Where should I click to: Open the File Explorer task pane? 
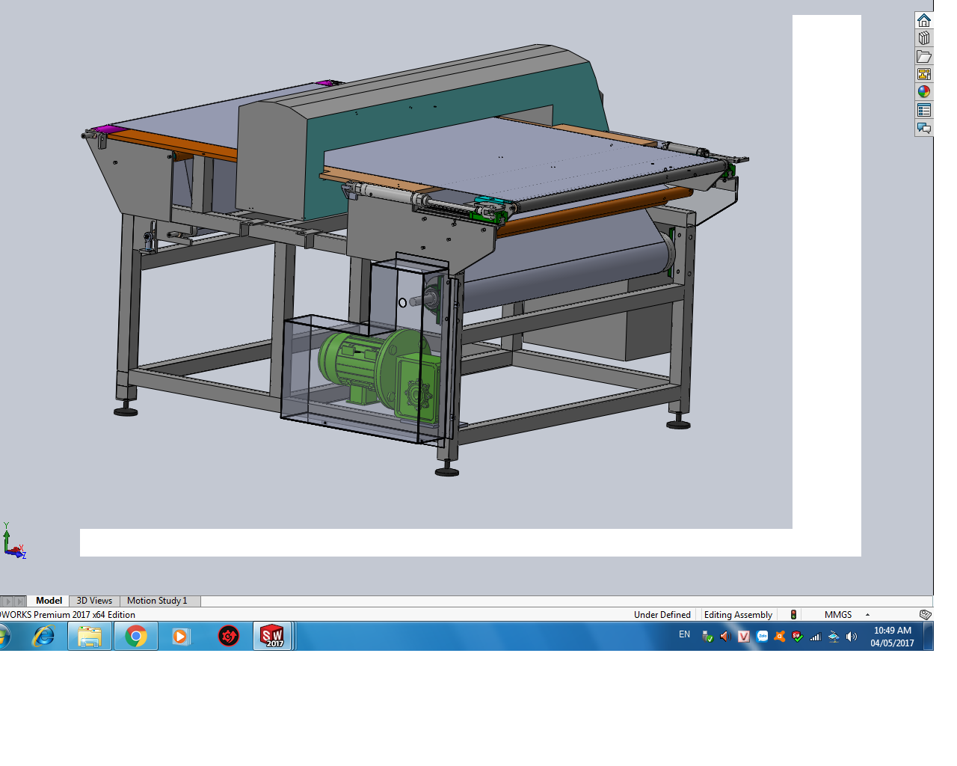pyautogui.click(x=924, y=56)
